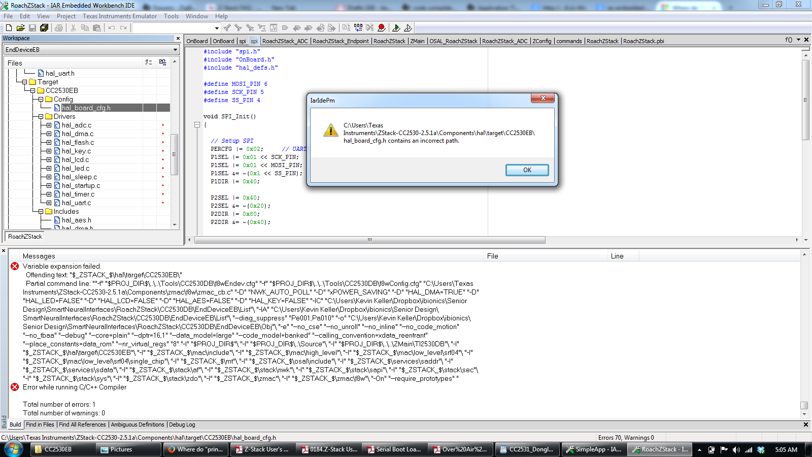812x457 pixels.
Task: Collapse the Drivers folder node
Action: coord(41,116)
